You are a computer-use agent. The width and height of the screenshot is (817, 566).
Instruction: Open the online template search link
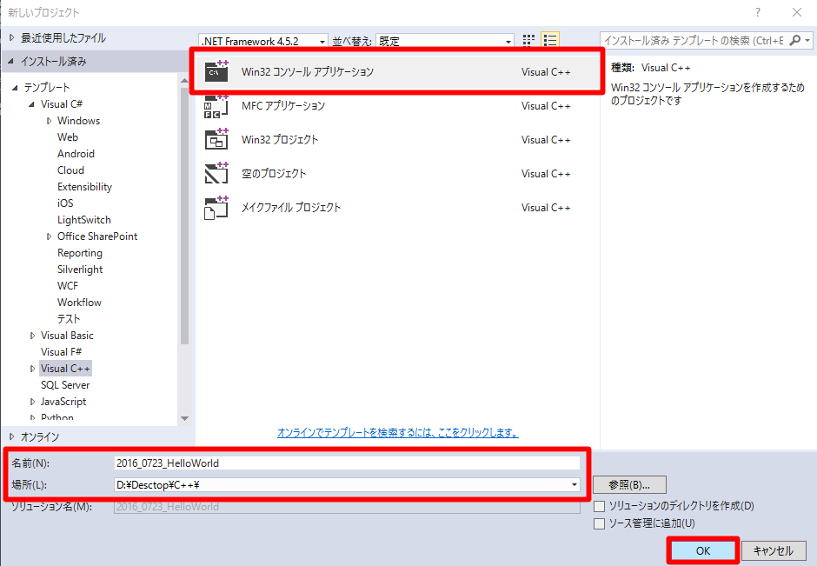[x=397, y=433]
